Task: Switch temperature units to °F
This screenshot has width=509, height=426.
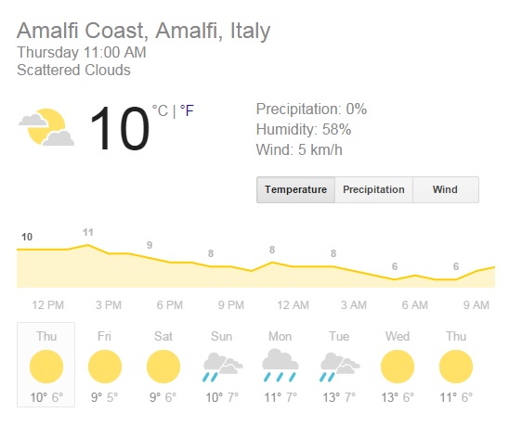Action: 187,110
